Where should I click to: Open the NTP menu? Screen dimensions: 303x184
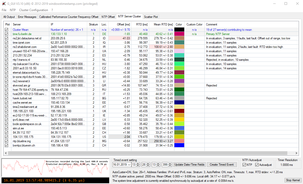[x=13, y=10]
